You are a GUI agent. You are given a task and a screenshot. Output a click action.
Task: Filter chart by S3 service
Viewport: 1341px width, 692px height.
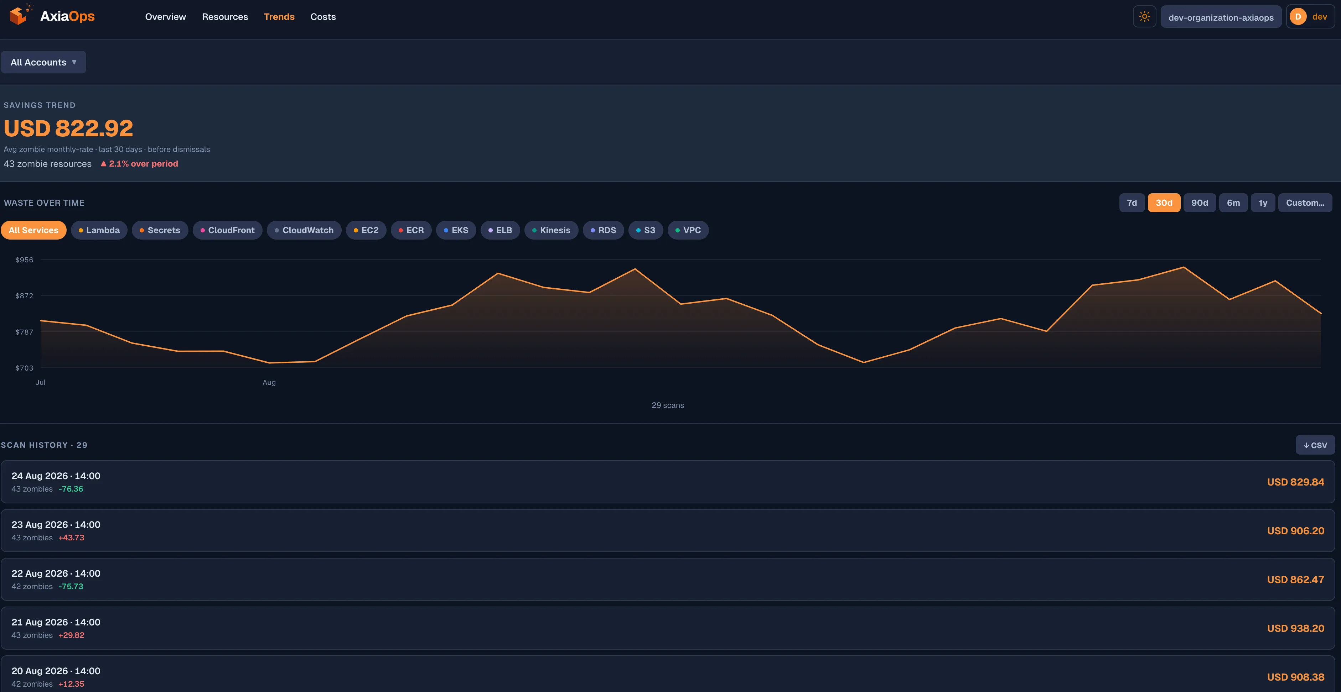coord(646,230)
